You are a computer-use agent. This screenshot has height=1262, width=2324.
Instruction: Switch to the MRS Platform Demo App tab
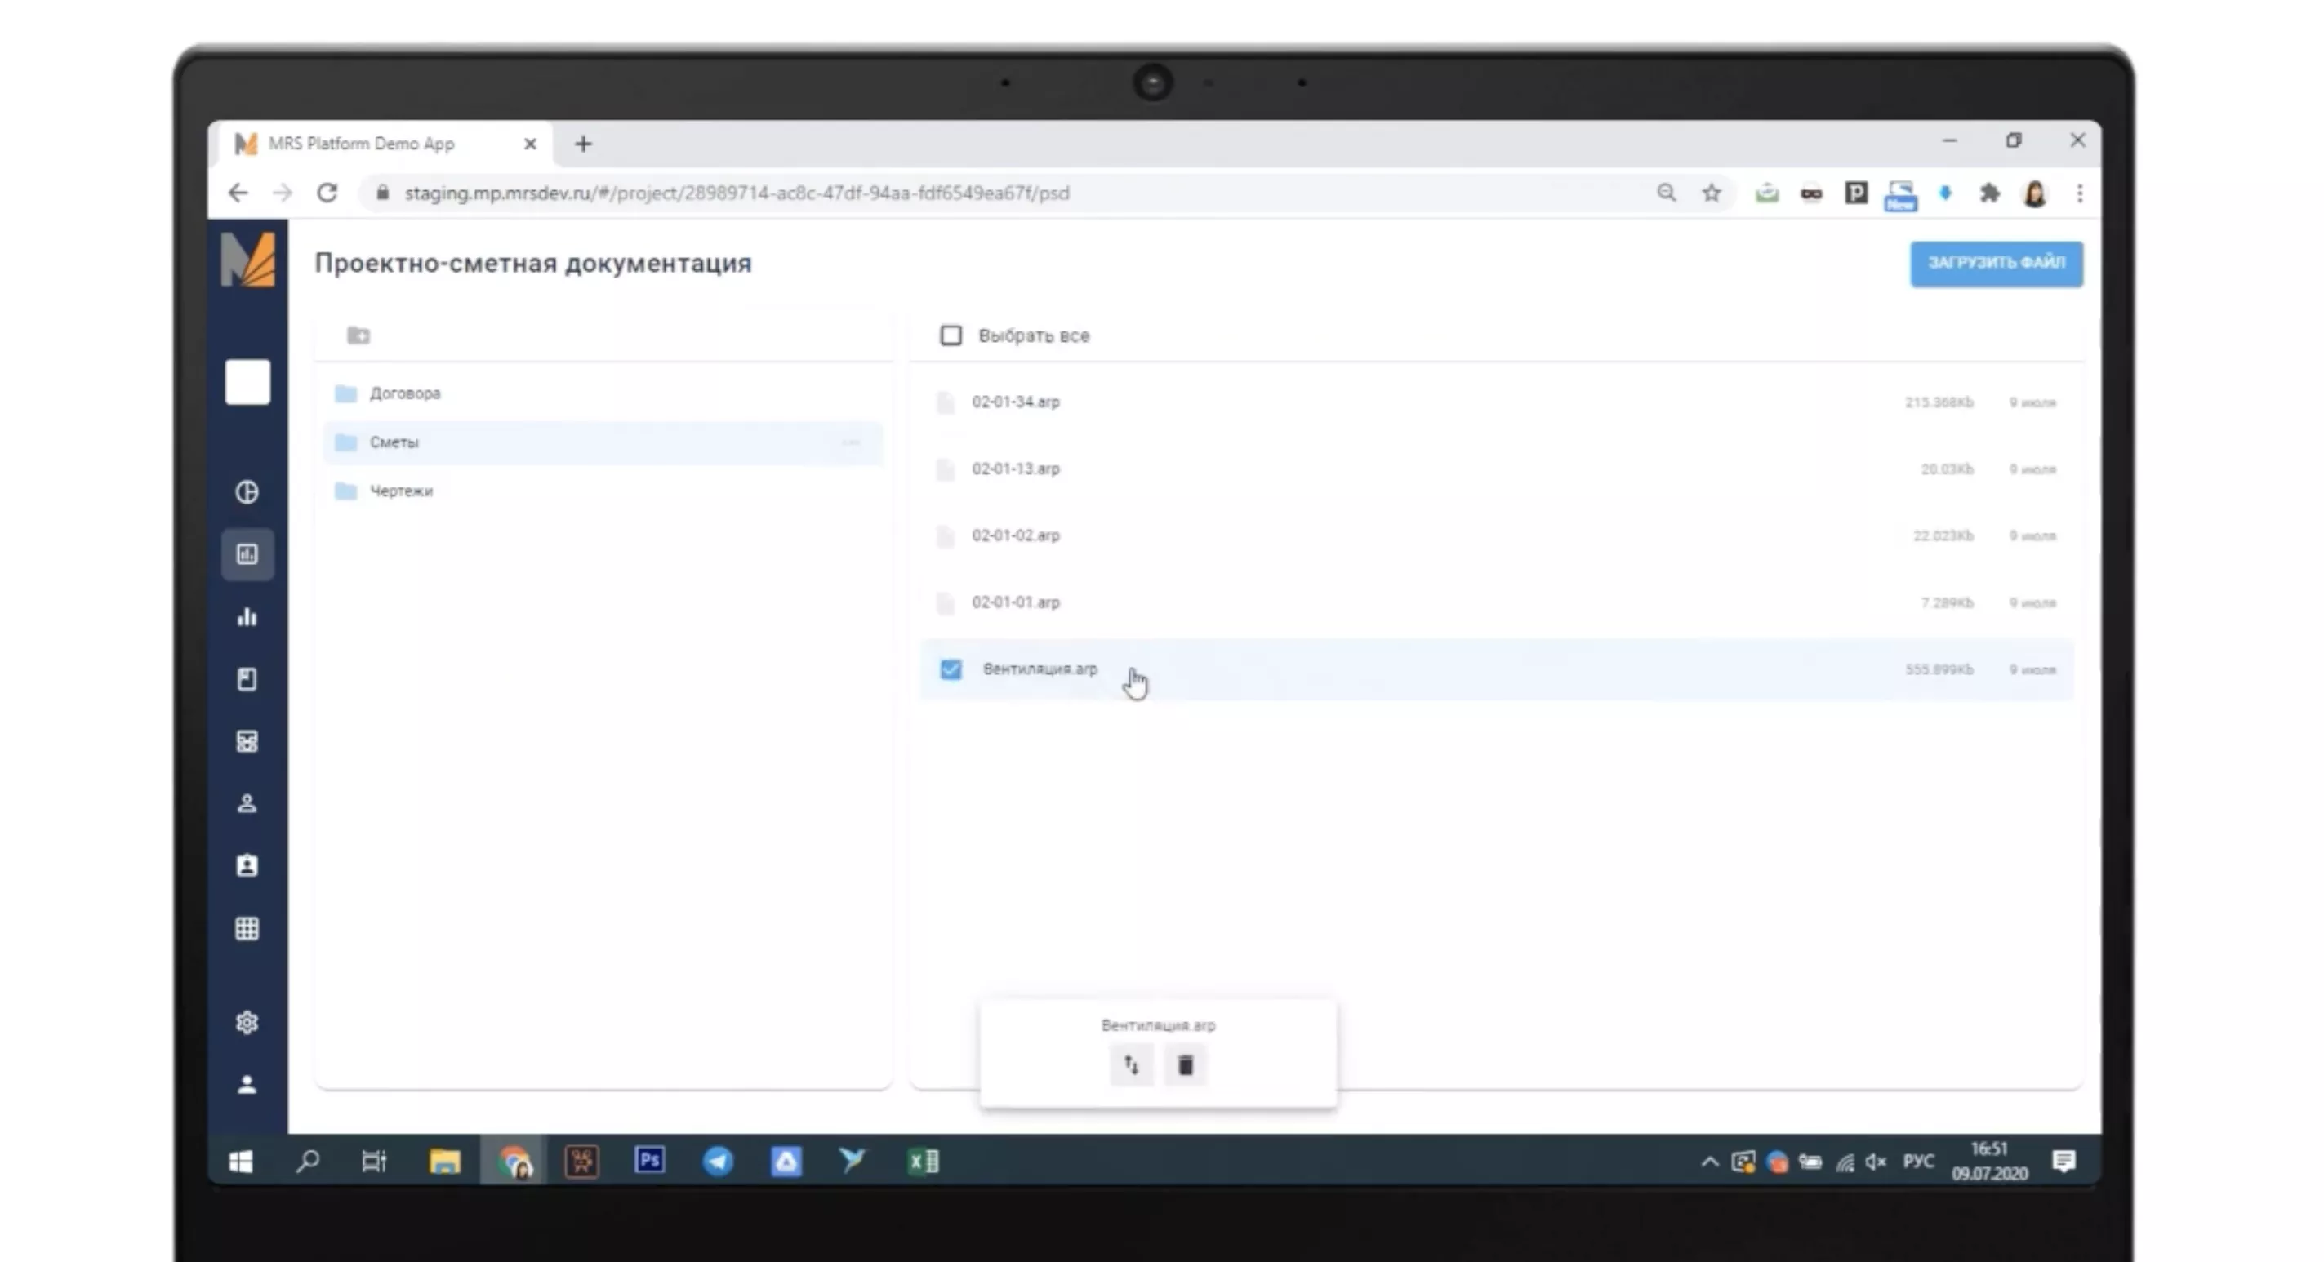pos(362,144)
